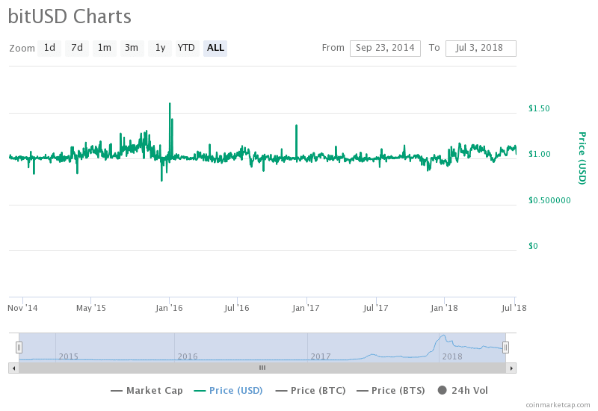Viewport: 598px width, 411px height.
Task: Select the 3m zoom option
Action: 132,48
